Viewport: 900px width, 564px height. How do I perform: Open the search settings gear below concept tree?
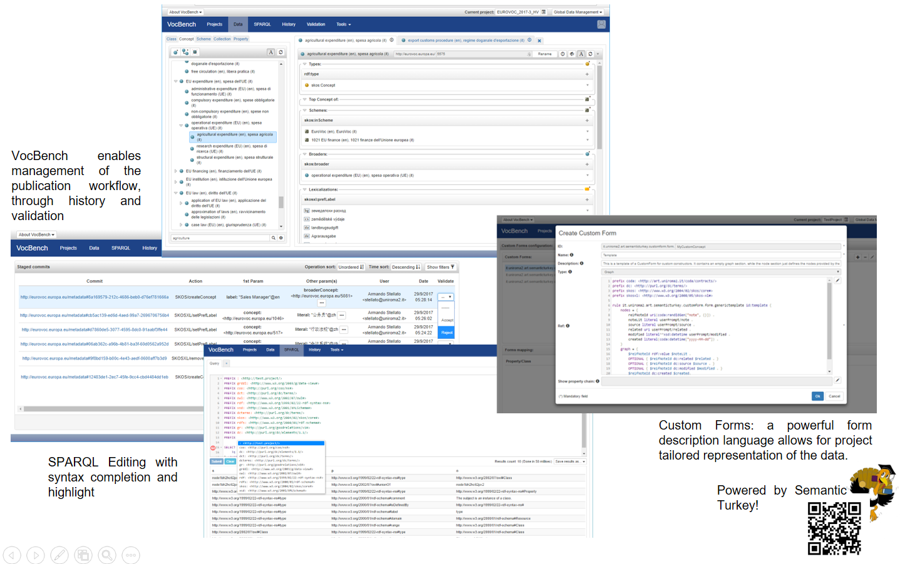(281, 238)
